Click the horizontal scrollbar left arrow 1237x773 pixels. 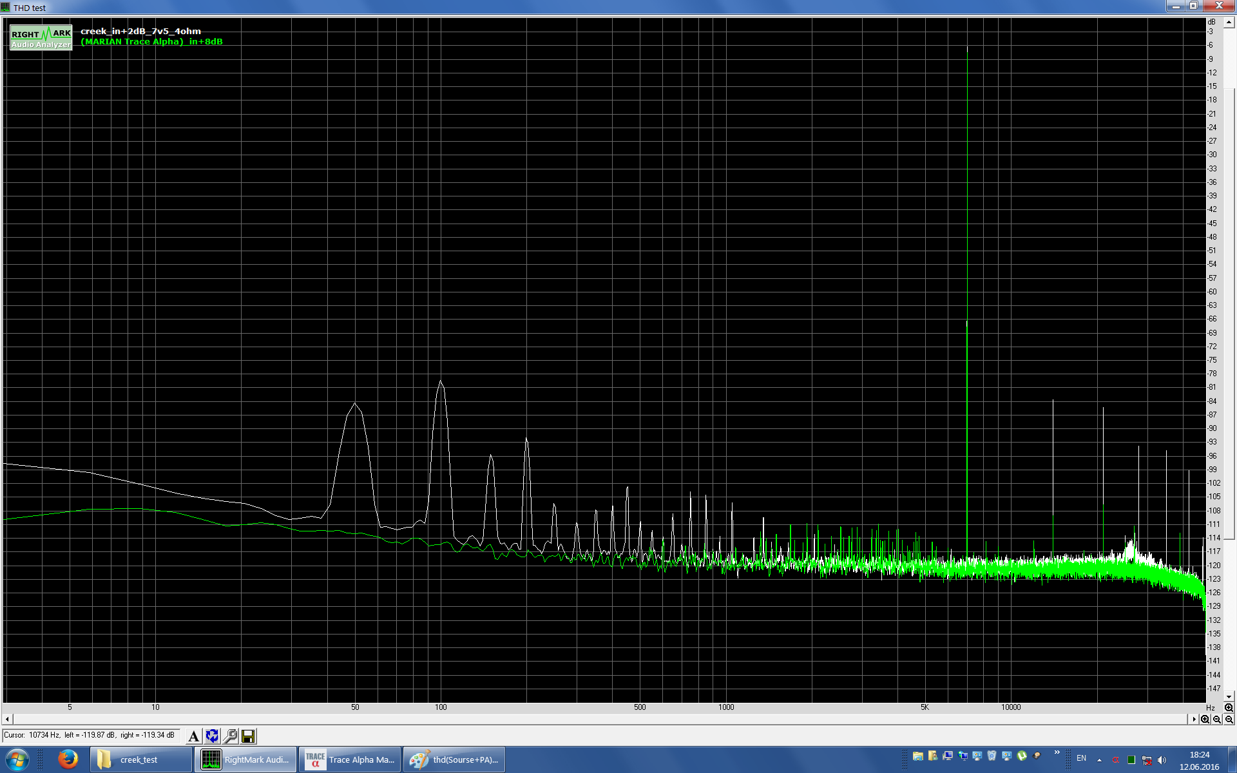click(7, 719)
